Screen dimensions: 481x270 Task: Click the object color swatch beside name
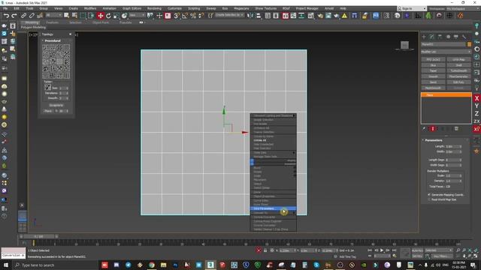tap(469, 44)
